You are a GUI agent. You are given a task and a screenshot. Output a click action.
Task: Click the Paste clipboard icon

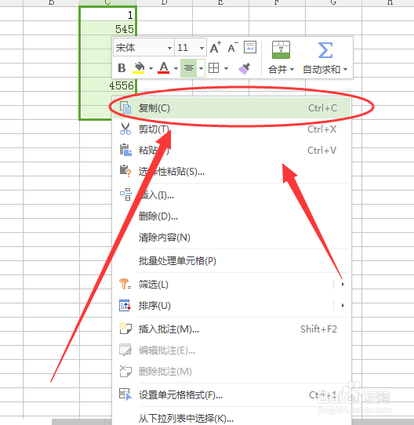[125, 150]
